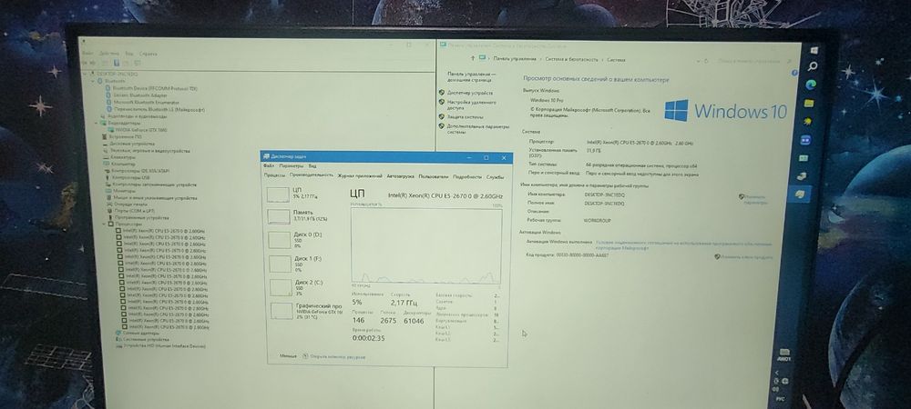Select Диск 1 (F:) in Task Manager sidebar

[x=307, y=264]
